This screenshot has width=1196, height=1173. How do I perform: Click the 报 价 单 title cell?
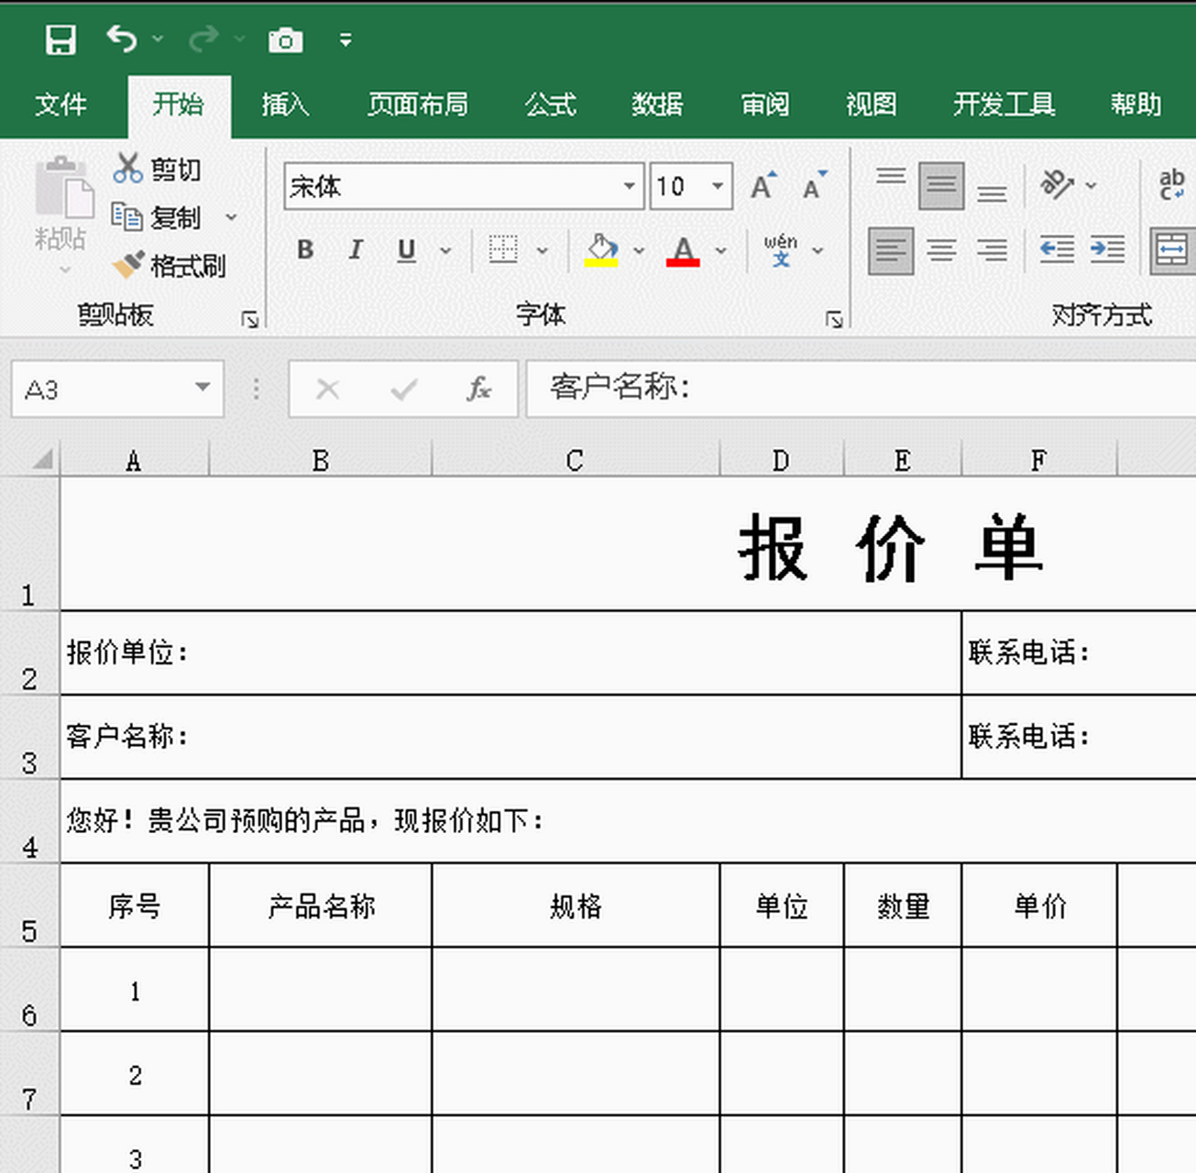pos(628,543)
